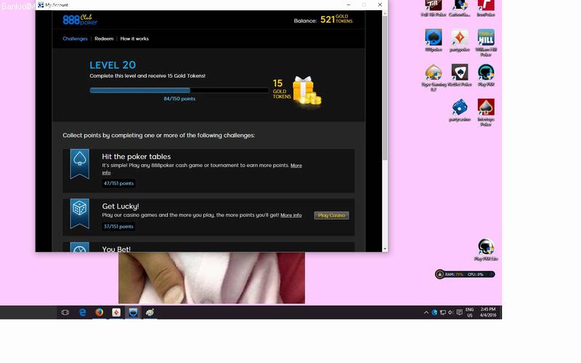Click the 37/151 points badge
581x363 pixels.
pos(118,227)
